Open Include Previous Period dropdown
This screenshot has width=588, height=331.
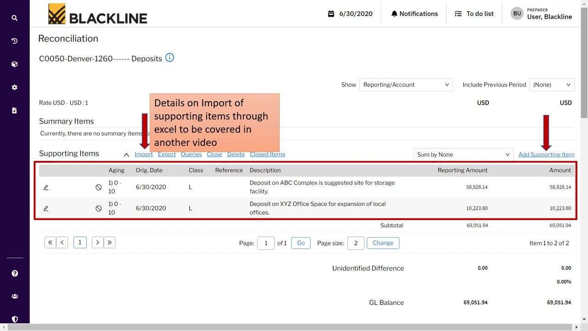[552, 85]
